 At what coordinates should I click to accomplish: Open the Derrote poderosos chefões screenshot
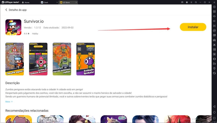click(62, 59)
